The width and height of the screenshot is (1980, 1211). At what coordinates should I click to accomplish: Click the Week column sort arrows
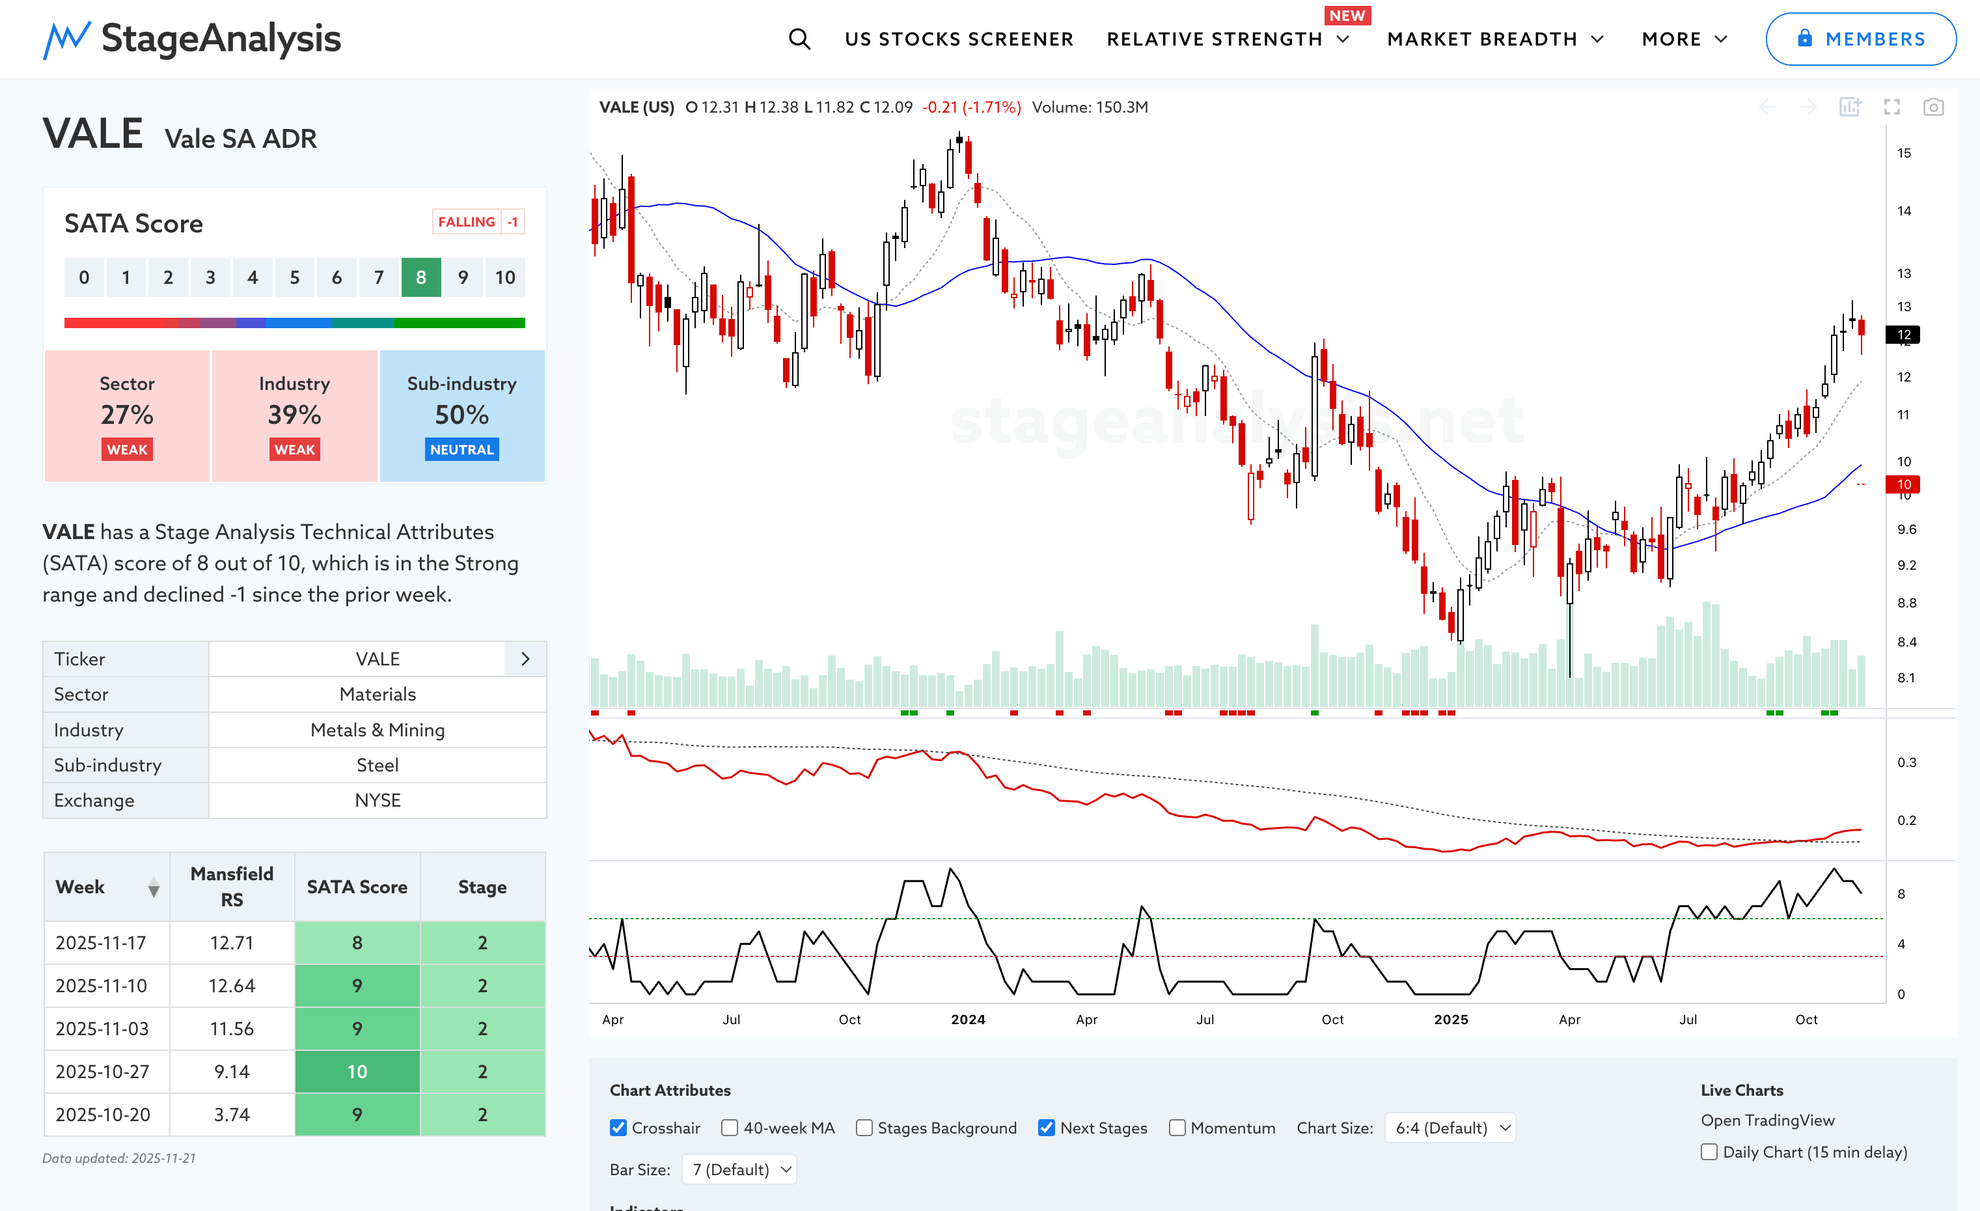pos(154,888)
